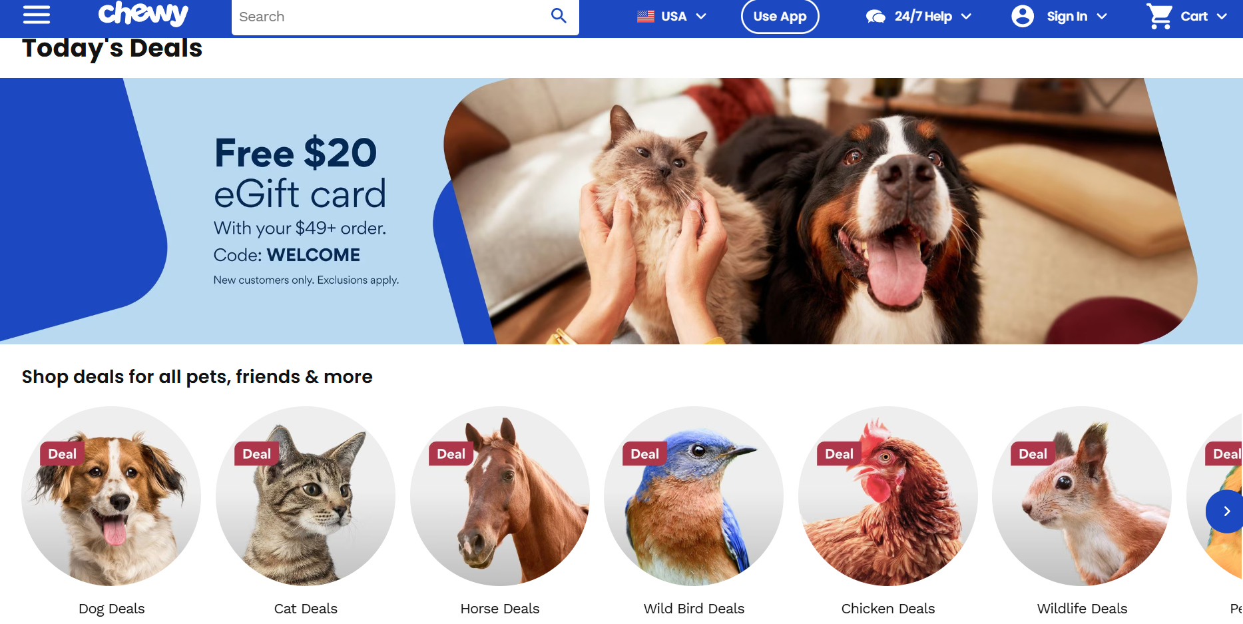
Task: Focus the Search input field
Action: tap(389, 17)
